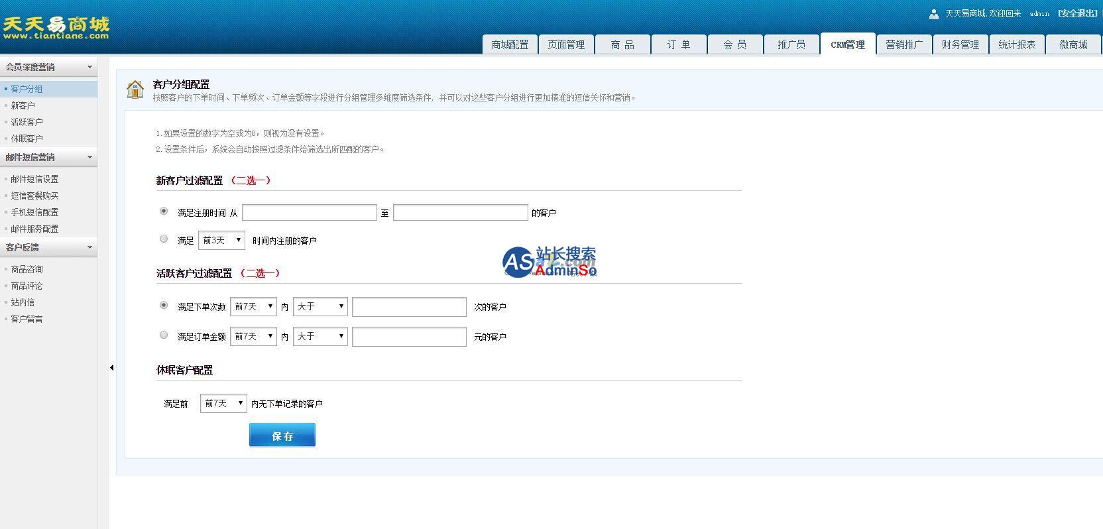Open 商品评论 in the sidebar
Viewport: 1103px width, 529px height.
tap(27, 286)
